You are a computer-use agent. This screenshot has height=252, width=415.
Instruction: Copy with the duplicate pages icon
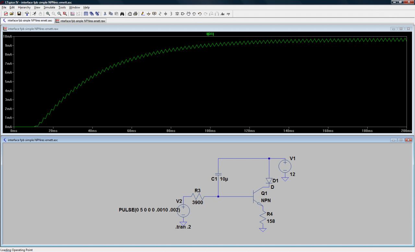(111, 14)
